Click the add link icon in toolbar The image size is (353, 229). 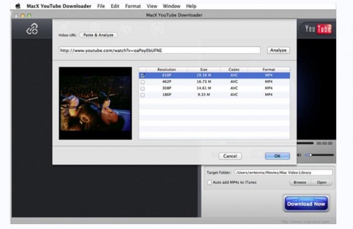pyautogui.click(x=32, y=29)
